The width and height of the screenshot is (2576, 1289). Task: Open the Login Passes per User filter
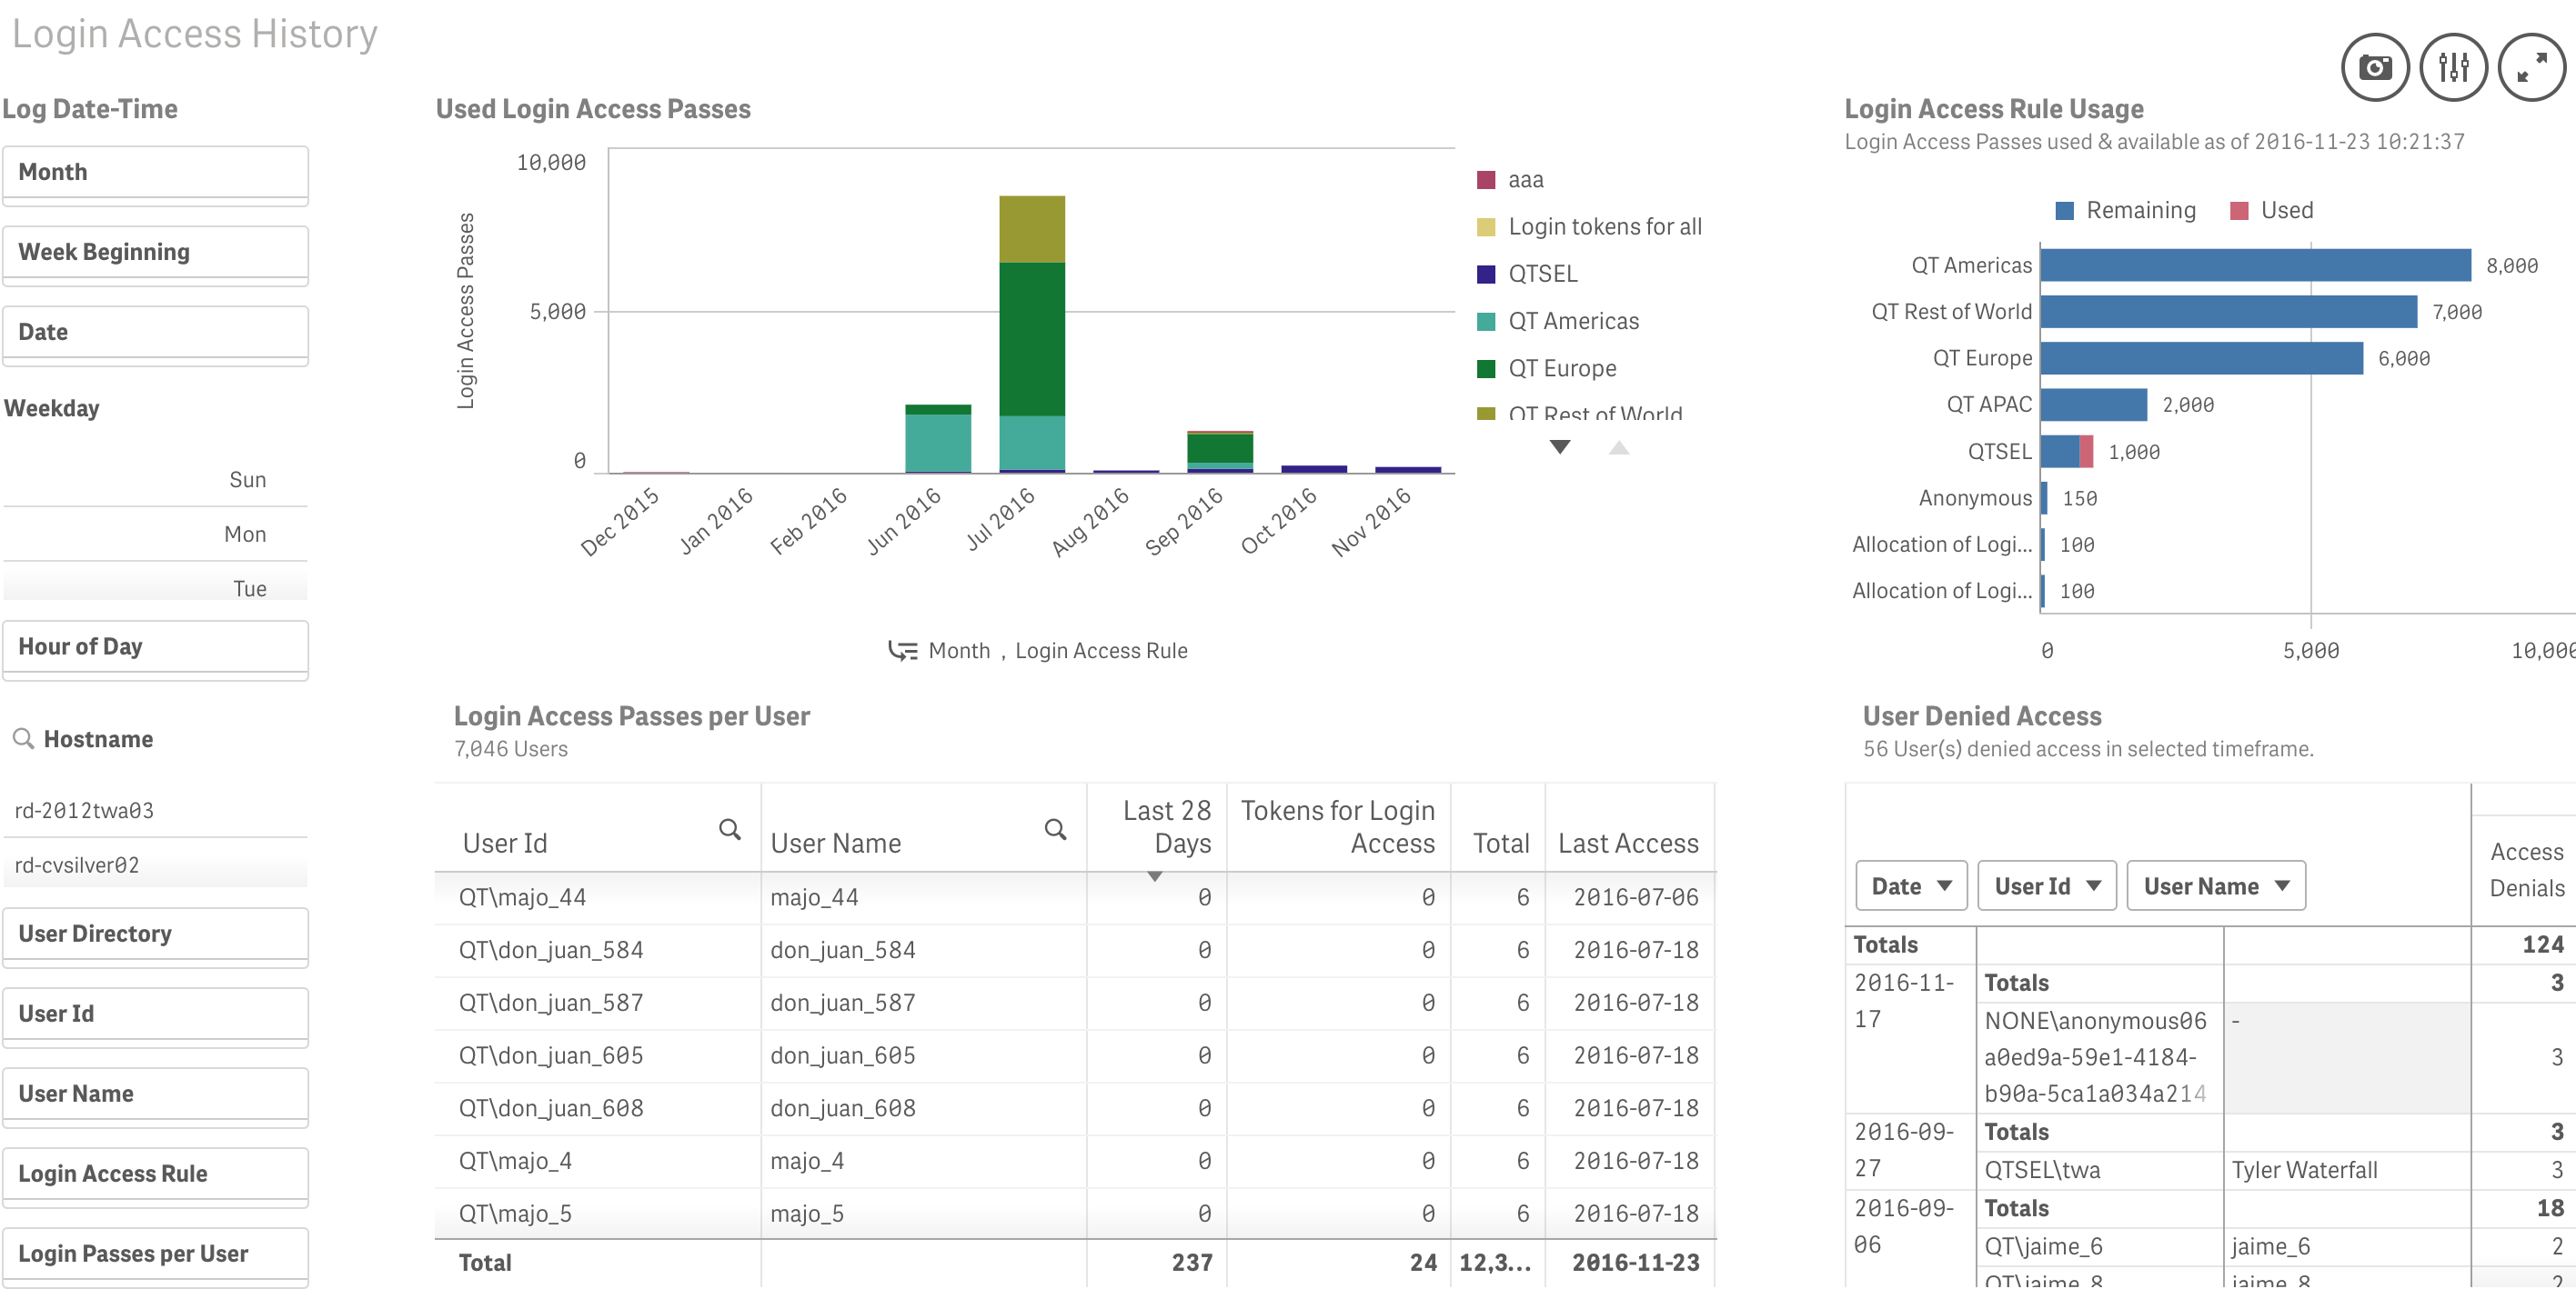(133, 1253)
